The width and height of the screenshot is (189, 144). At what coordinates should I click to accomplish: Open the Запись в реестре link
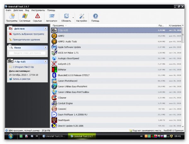coord(21,79)
